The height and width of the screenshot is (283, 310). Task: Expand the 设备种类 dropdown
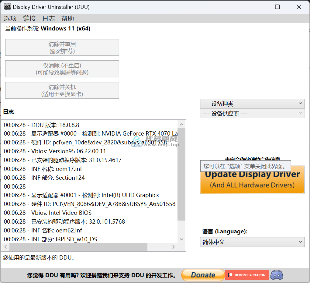[252, 104]
